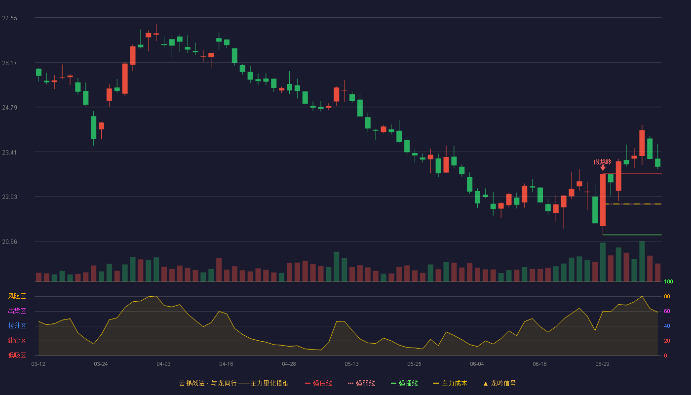Click the 06-29 date axis label
The width and height of the screenshot is (691, 395).
pyautogui.click(x=602, y=364)
